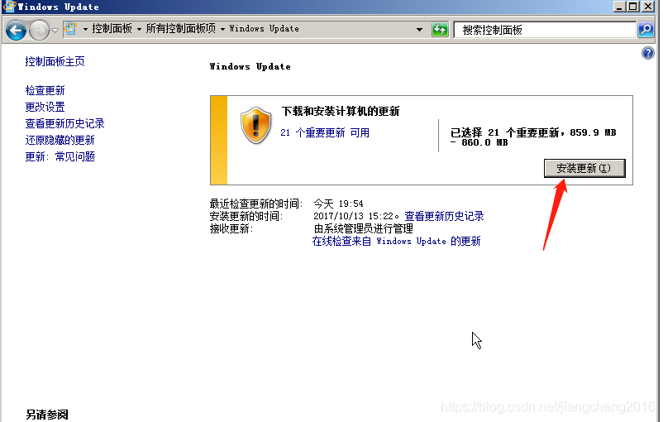Click the green refresh icon
The image size is (663, 422).
coord(440,30)
